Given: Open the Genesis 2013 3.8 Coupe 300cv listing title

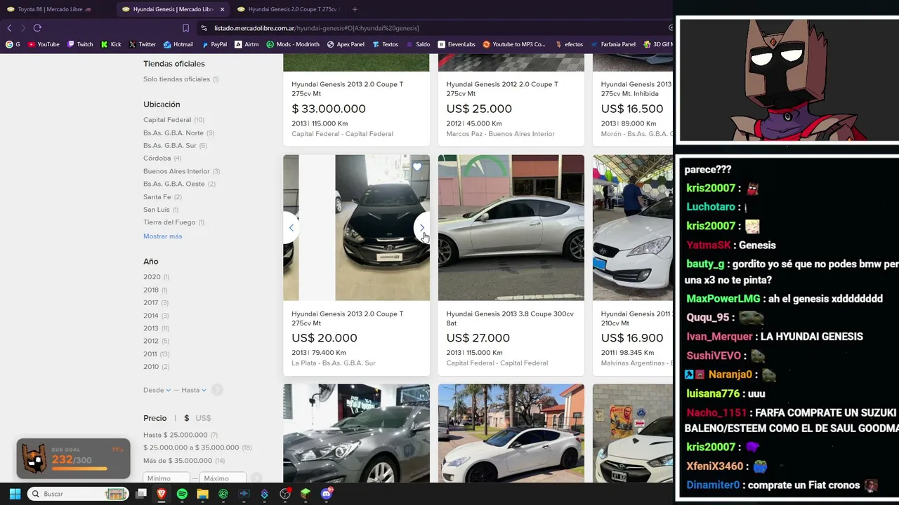Looking at the screenshot, I should [x=510, y=318].
